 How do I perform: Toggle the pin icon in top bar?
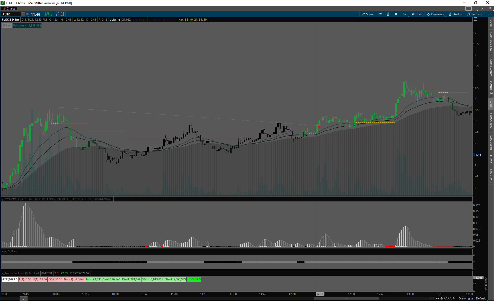tap(482, 8)
